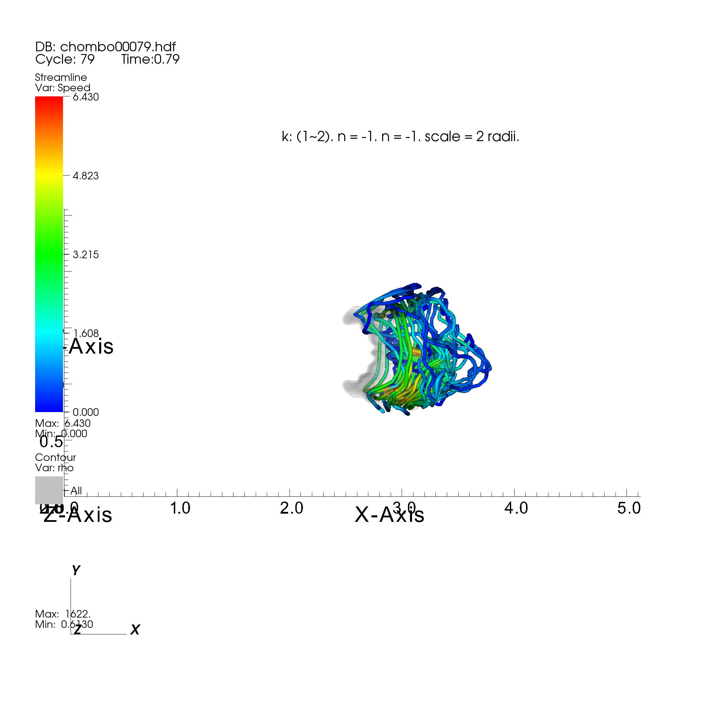This screenshot has height=705, width=705.
Task: Click the Streamline legend title
Action: tap(61, 77)
